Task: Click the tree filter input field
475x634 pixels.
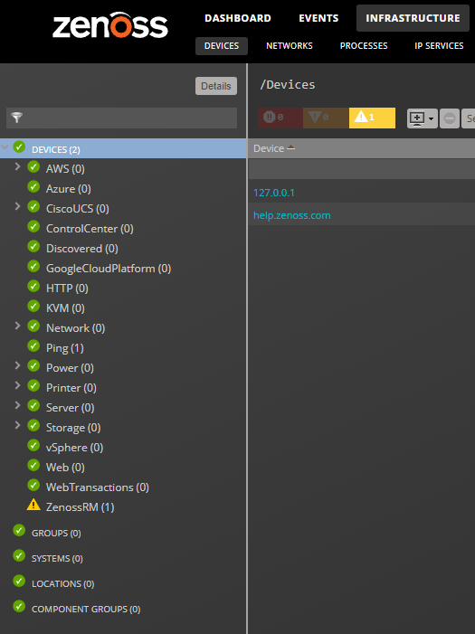Action: tap(122, 118)
